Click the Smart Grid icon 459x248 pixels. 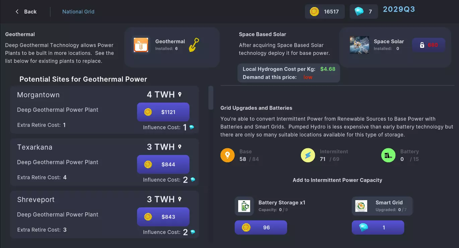pos(361,206)
